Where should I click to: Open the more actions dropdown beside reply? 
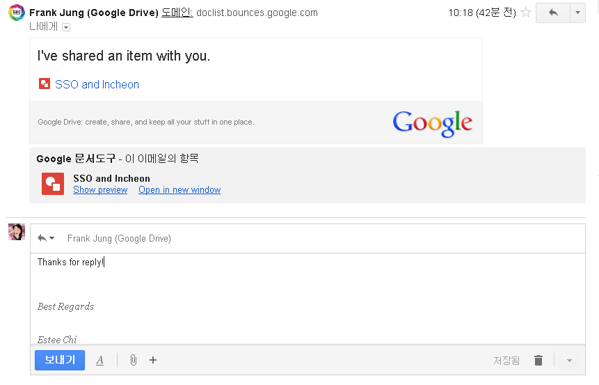pyautogui.click(x=577, y=13)
